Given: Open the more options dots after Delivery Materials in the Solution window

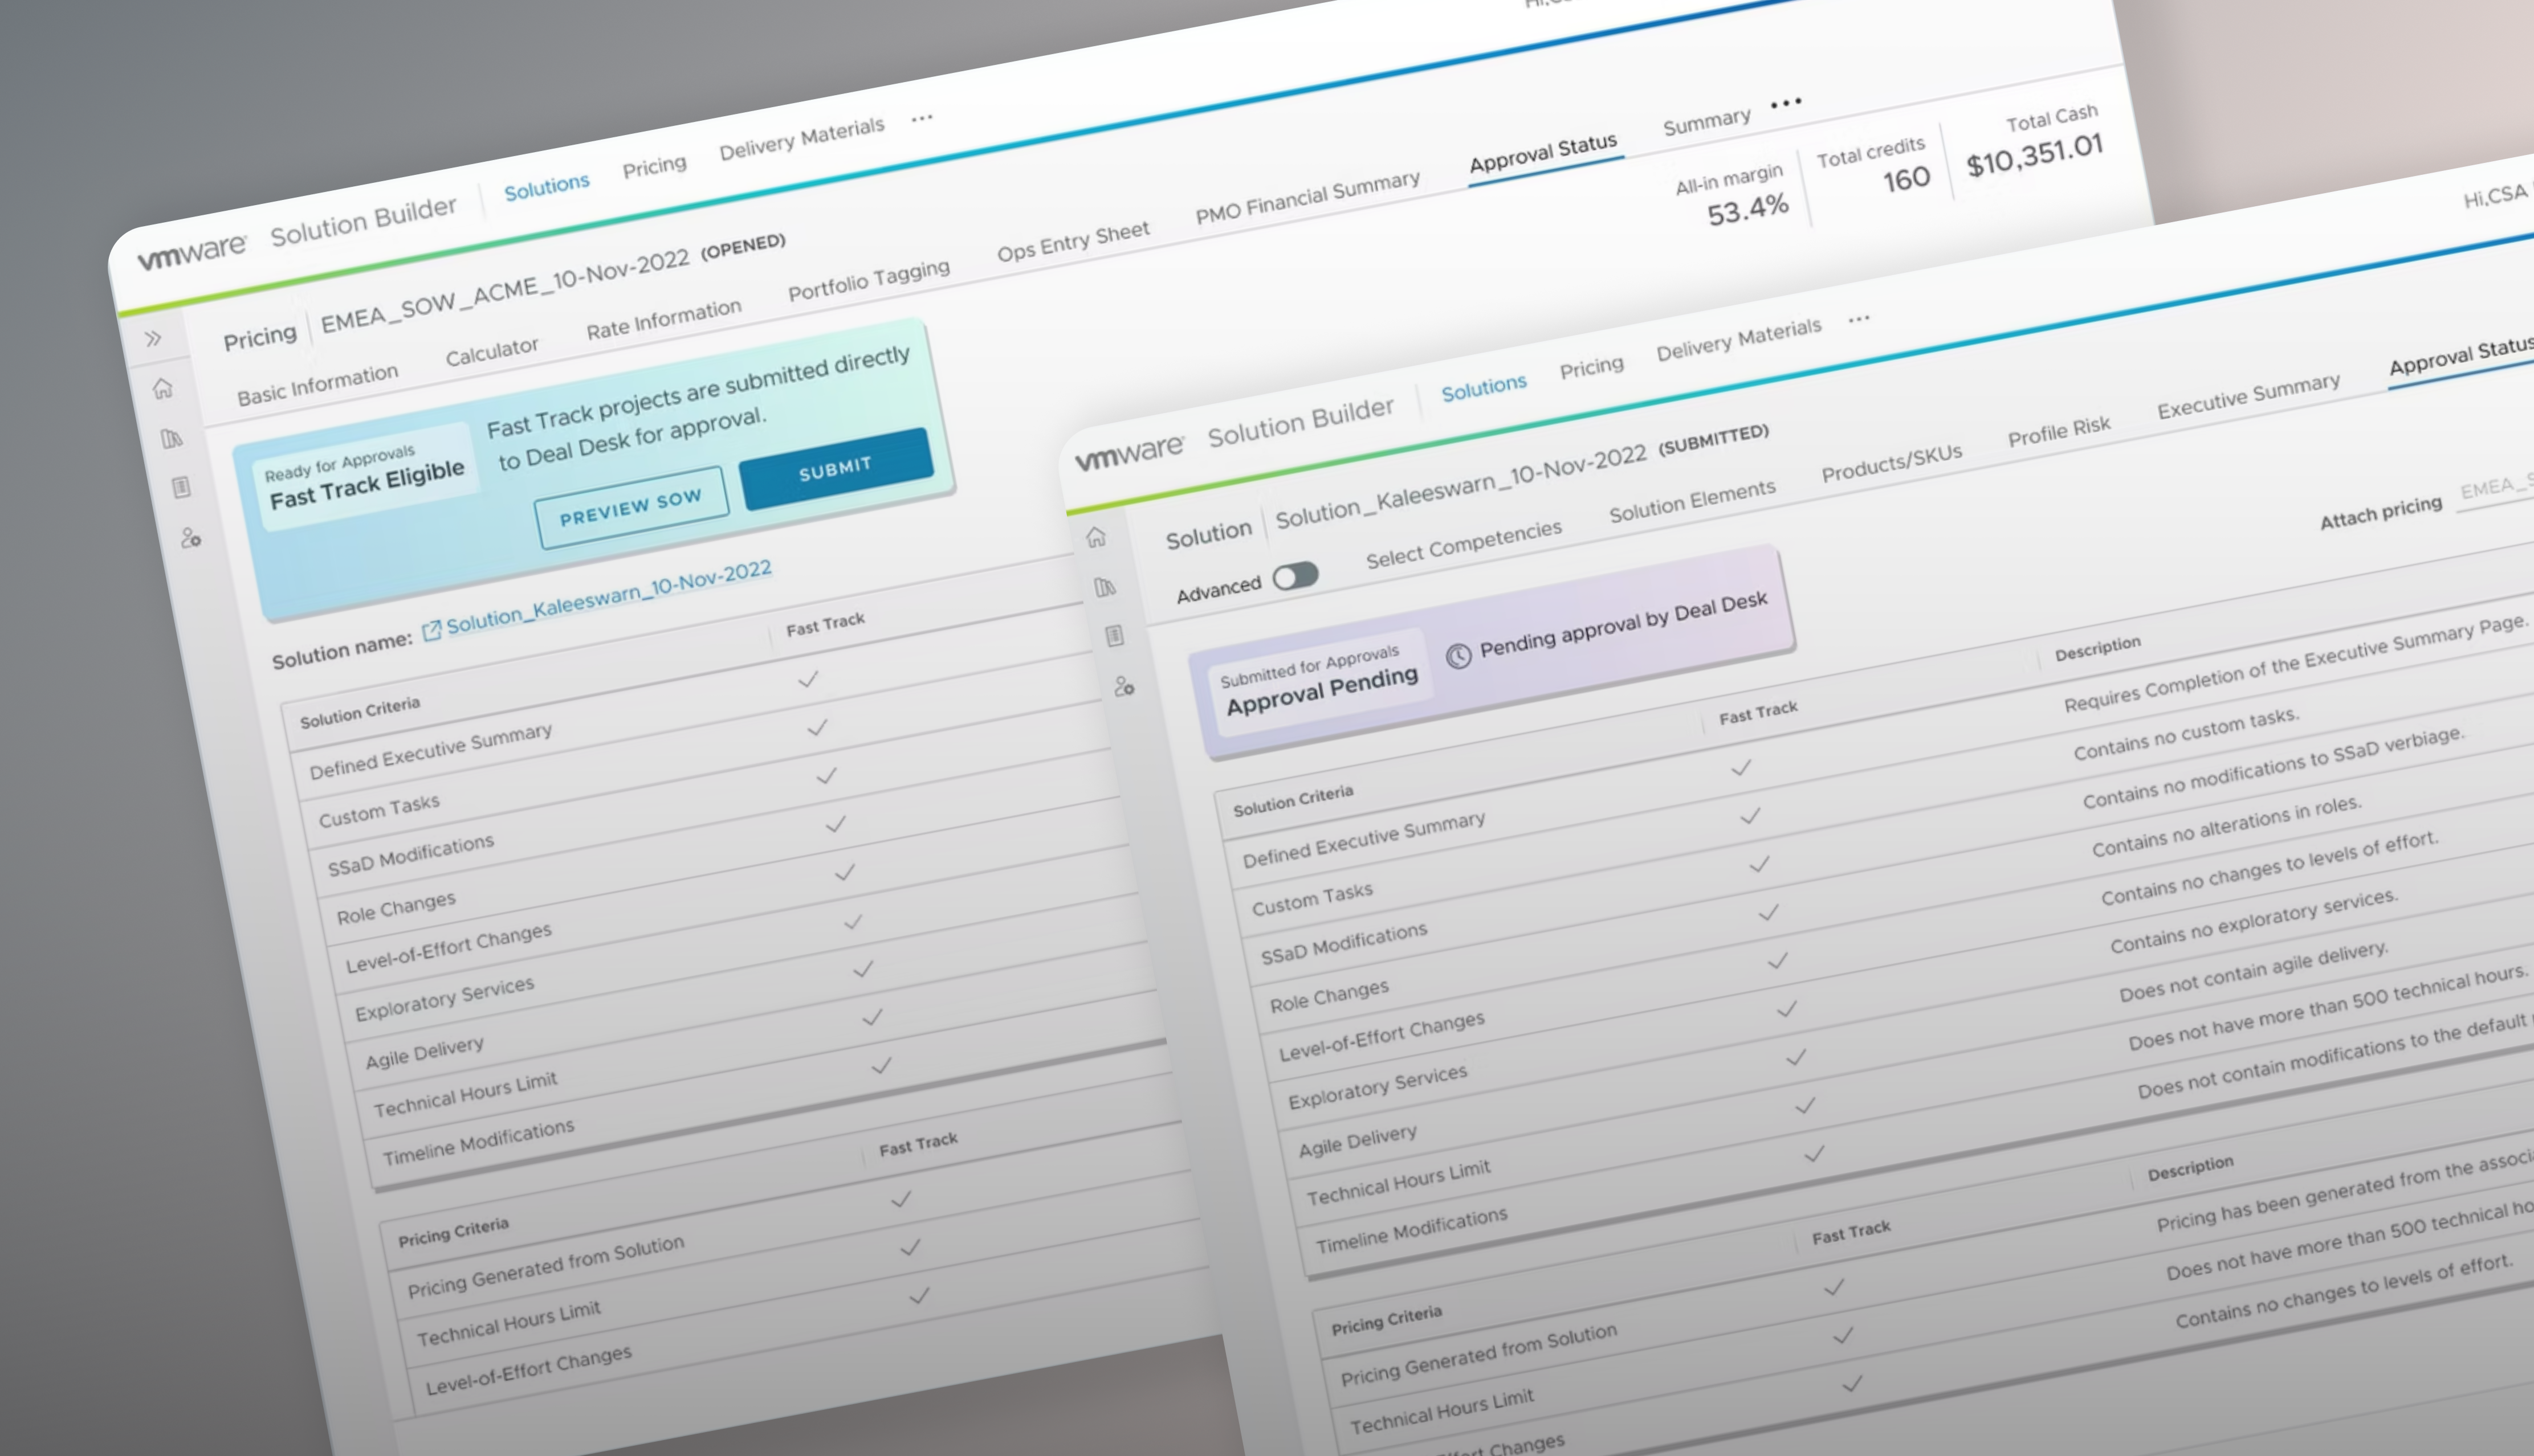Looking at the screenshot, I should point(1859,319).
